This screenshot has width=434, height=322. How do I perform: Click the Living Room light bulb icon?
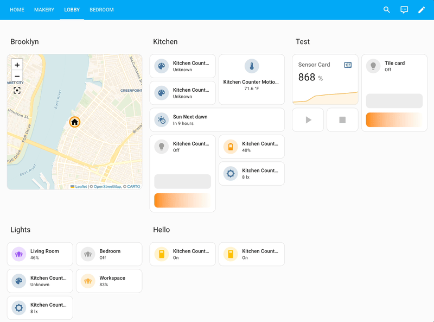pyautogui.click(x=18, y=254)
